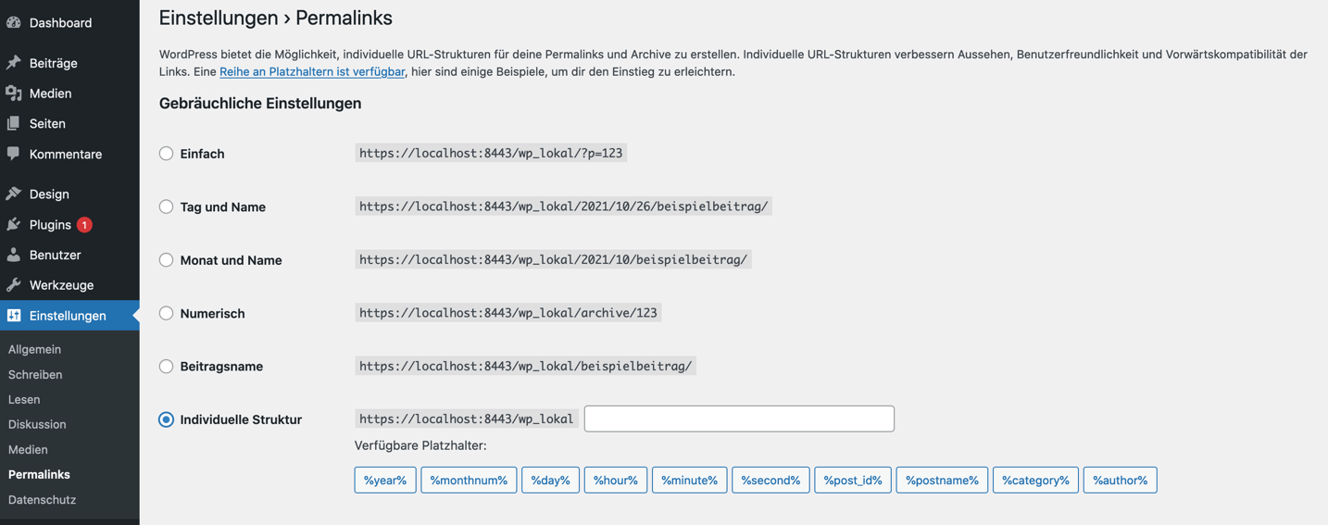Viewport: 1328px width, 525px height.
Task: Focus the custom structure text field
Action: coord(739,419)
